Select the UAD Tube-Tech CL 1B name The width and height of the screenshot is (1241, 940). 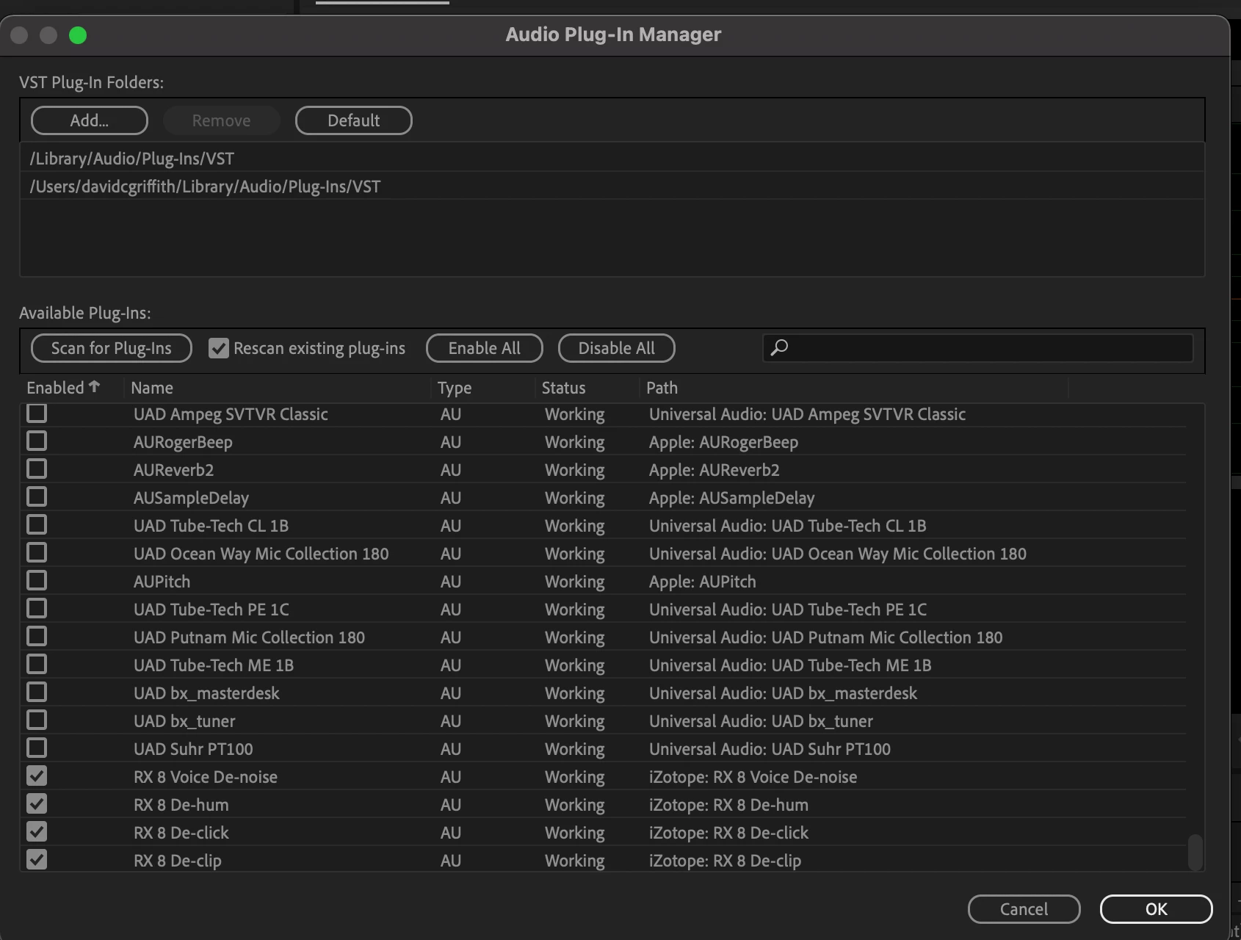[x=211, y=526]
